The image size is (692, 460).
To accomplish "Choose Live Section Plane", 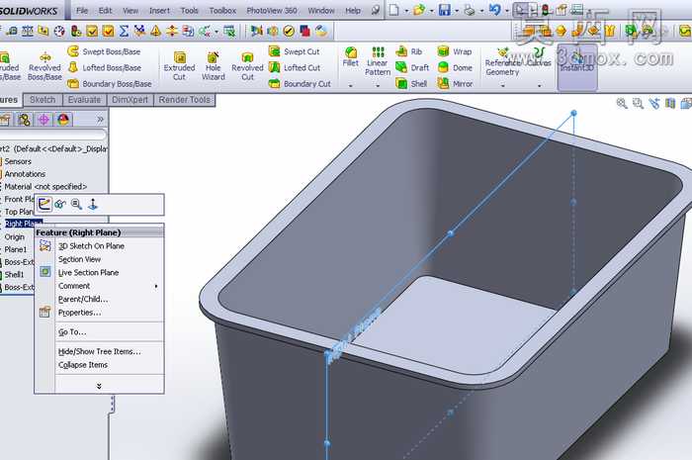I will (x=99, y=272).
